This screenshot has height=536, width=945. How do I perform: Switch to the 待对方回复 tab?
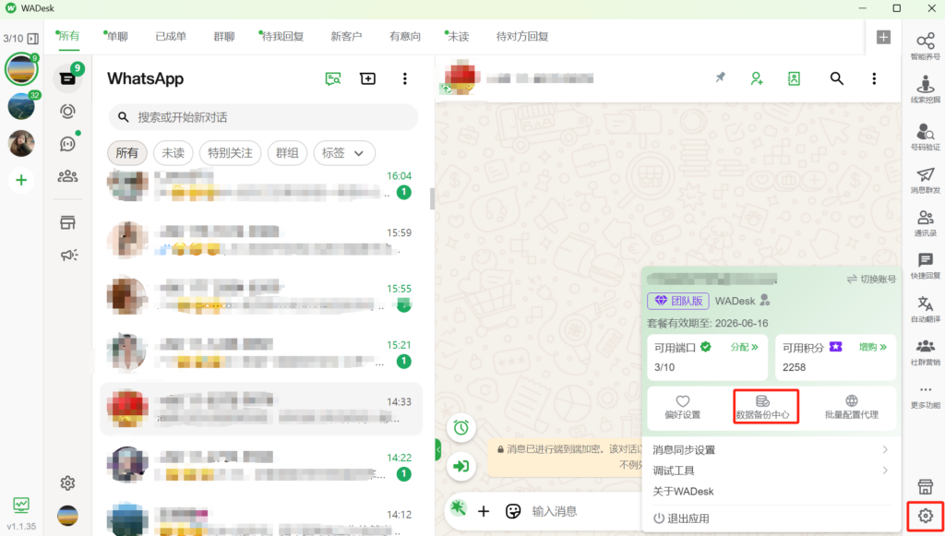click(522, 36)
